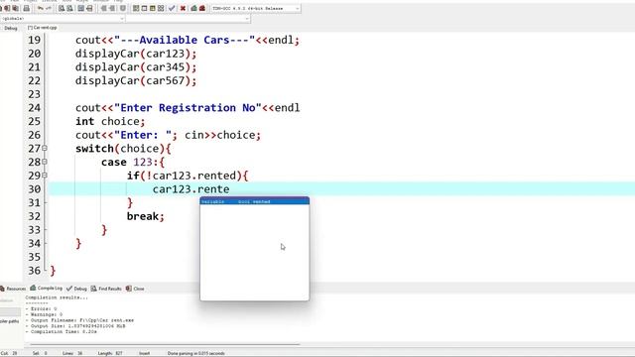Open the empty function dropdown beside (globals)
Viewport: 635px width, 357px height.
(189, 19)
